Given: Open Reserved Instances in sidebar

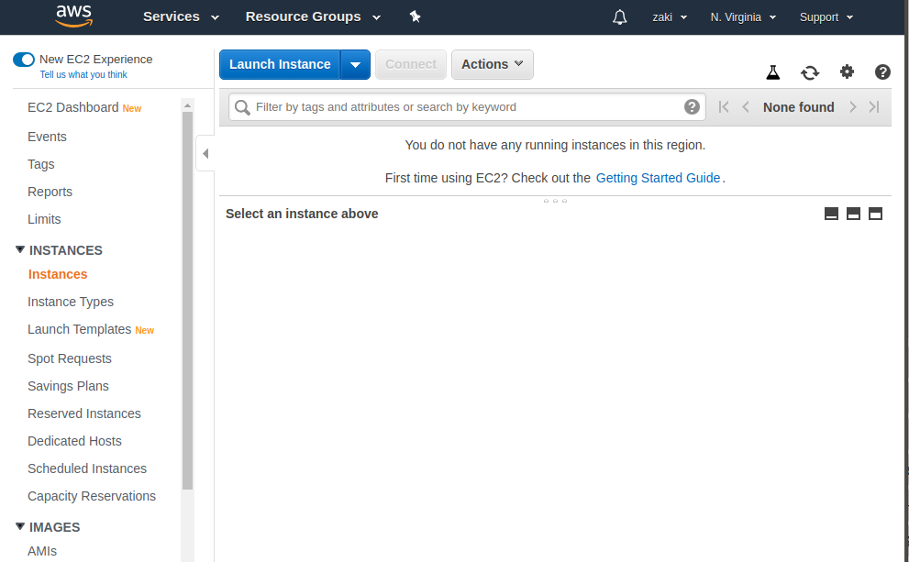Looking at the screenshot, I should click(84, 413).
